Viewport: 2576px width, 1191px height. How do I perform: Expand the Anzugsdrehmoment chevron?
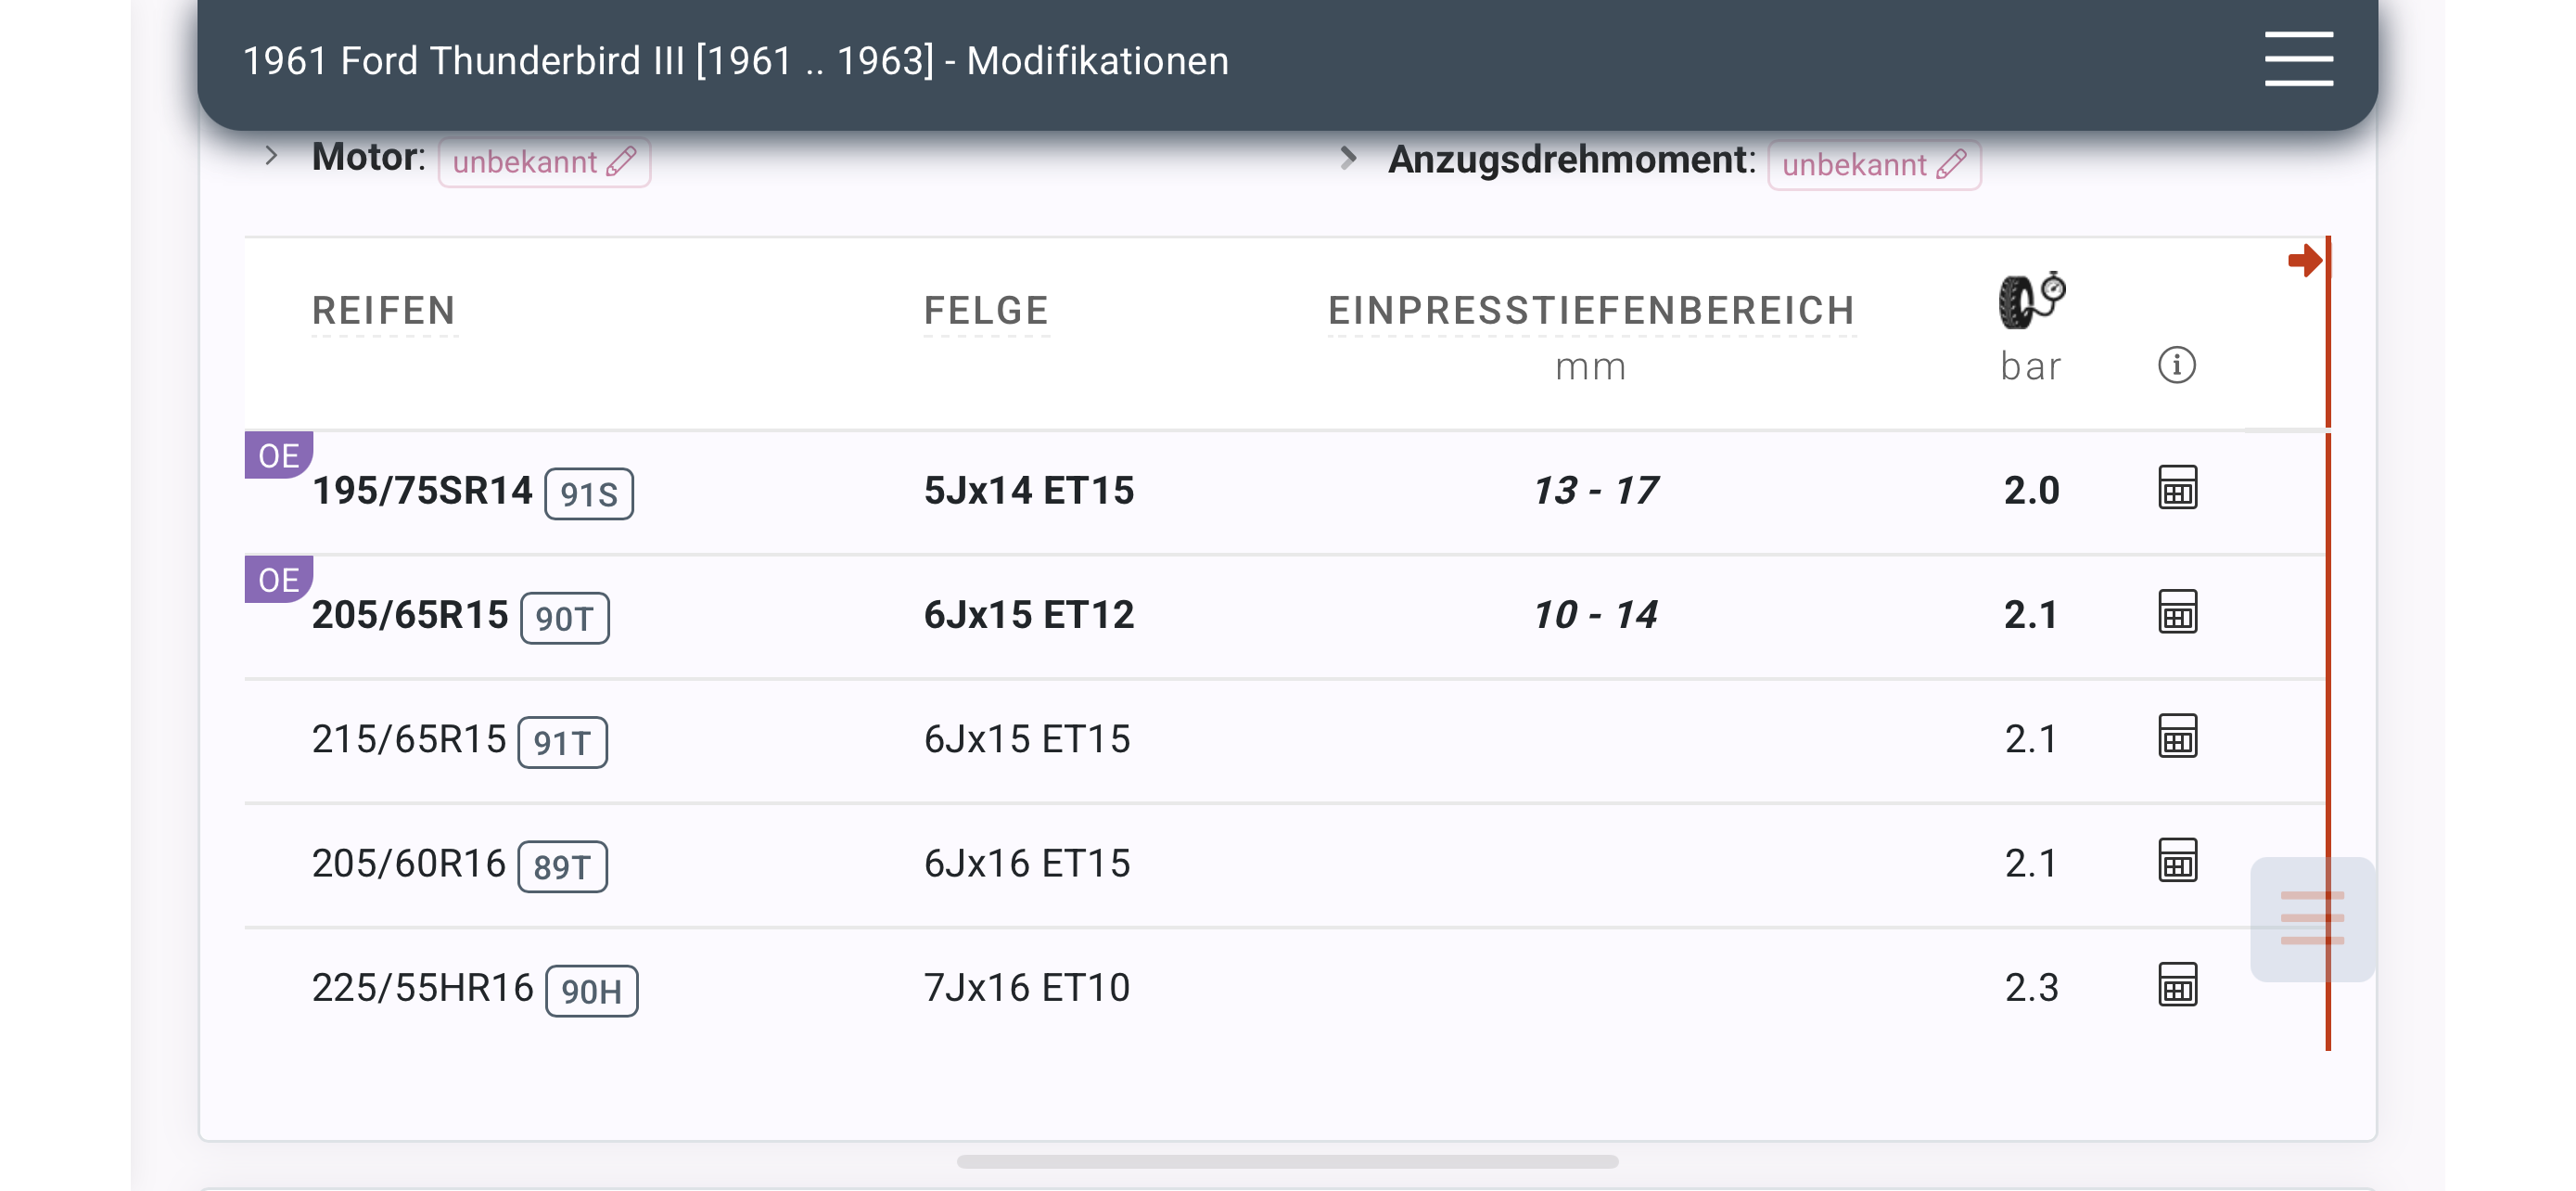coord(1348,158)
